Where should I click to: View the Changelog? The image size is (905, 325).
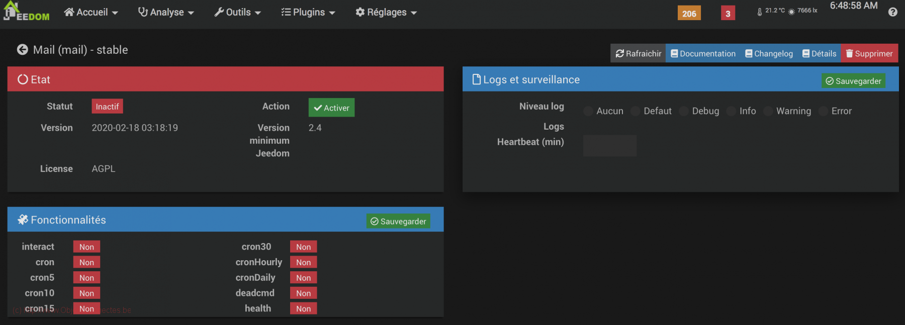[769, 53]
